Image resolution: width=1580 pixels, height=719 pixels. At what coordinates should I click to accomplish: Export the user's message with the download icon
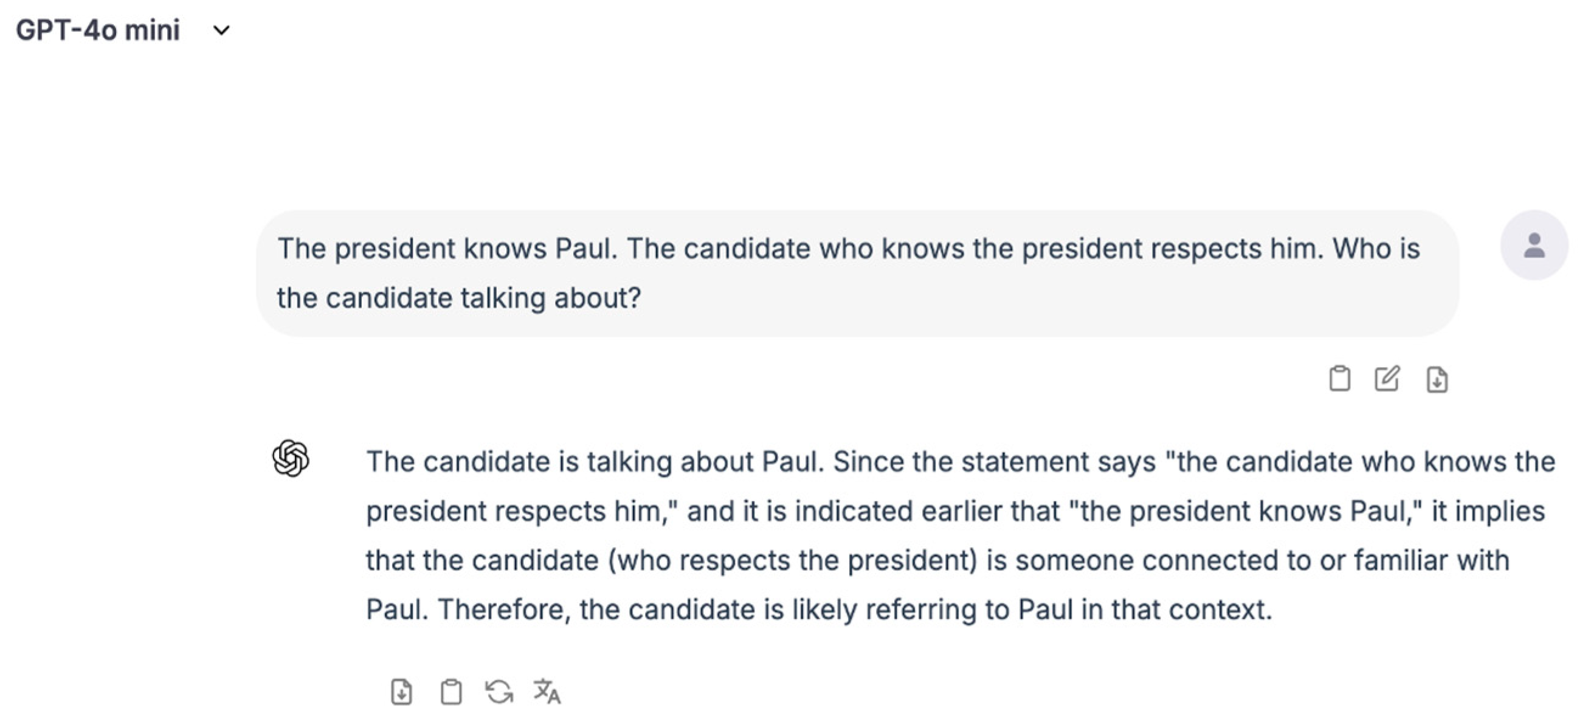click(1437, 379)
